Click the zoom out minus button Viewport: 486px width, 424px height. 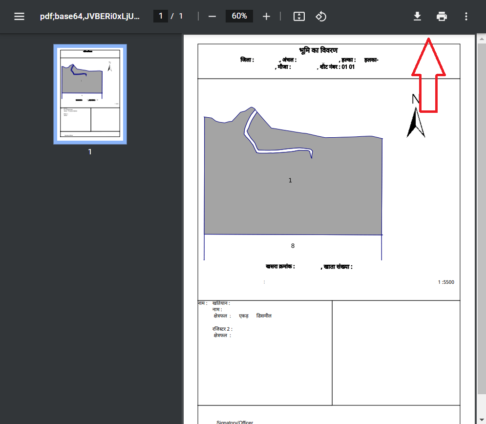(x=212, y=17)
